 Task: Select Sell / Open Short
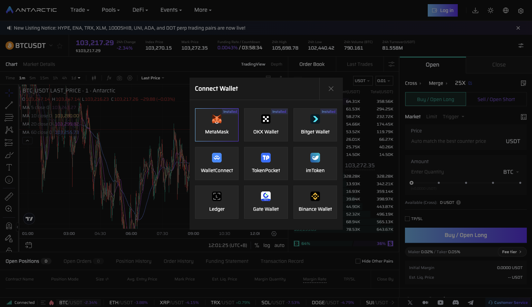coord(496,99)
